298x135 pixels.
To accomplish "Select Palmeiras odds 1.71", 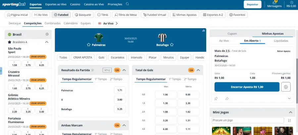I will click(x=120, y=90).
